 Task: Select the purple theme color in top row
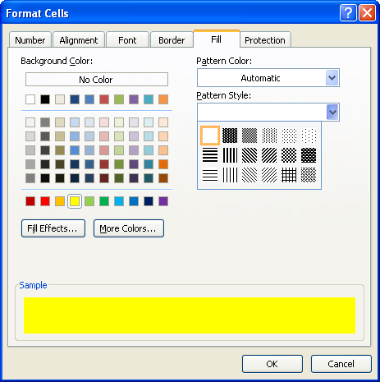tap(134, 99)
